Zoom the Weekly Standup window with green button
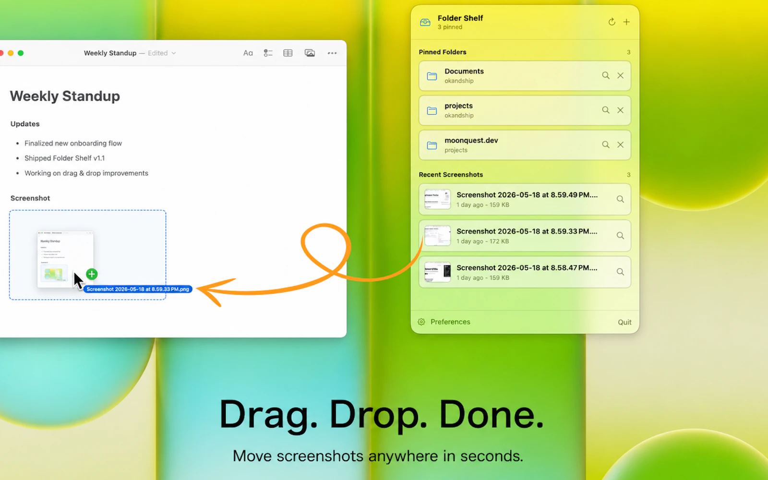768x480 pixels. point(21,53)
